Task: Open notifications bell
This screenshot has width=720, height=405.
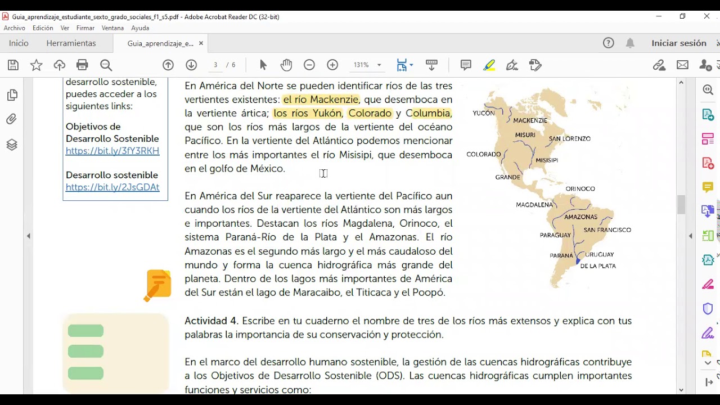Action: tap(630, 43)
